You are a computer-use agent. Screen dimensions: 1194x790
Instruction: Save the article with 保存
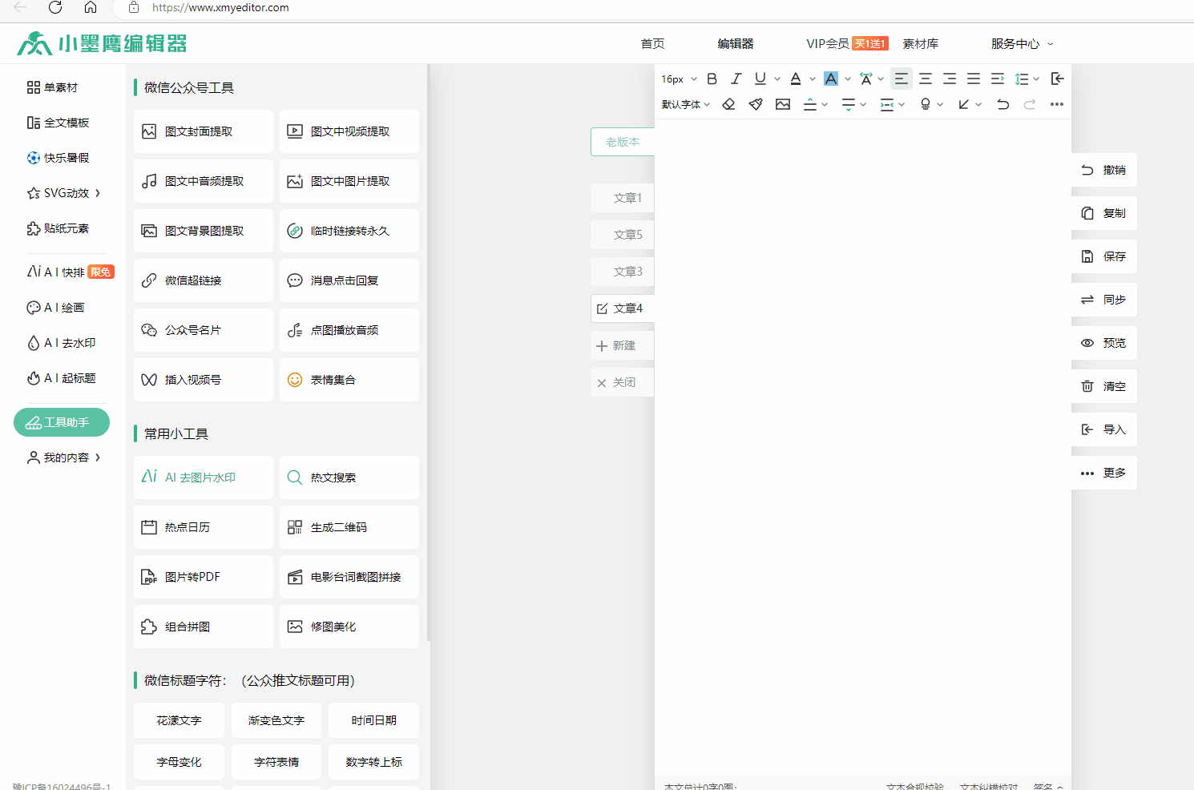(x=1104, y=256)
